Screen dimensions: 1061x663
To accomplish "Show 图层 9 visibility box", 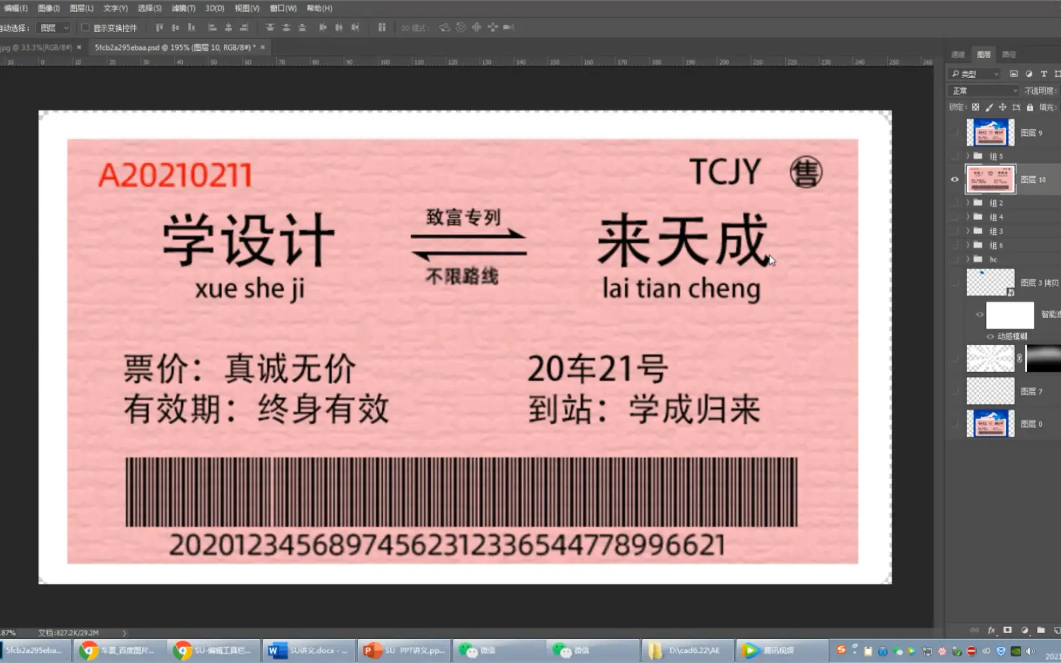I will pyautogui.click(x=954, y=133).
